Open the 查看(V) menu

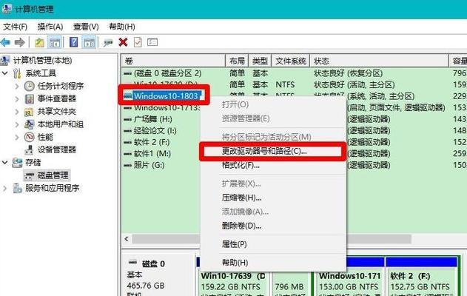tap(86, 27)
